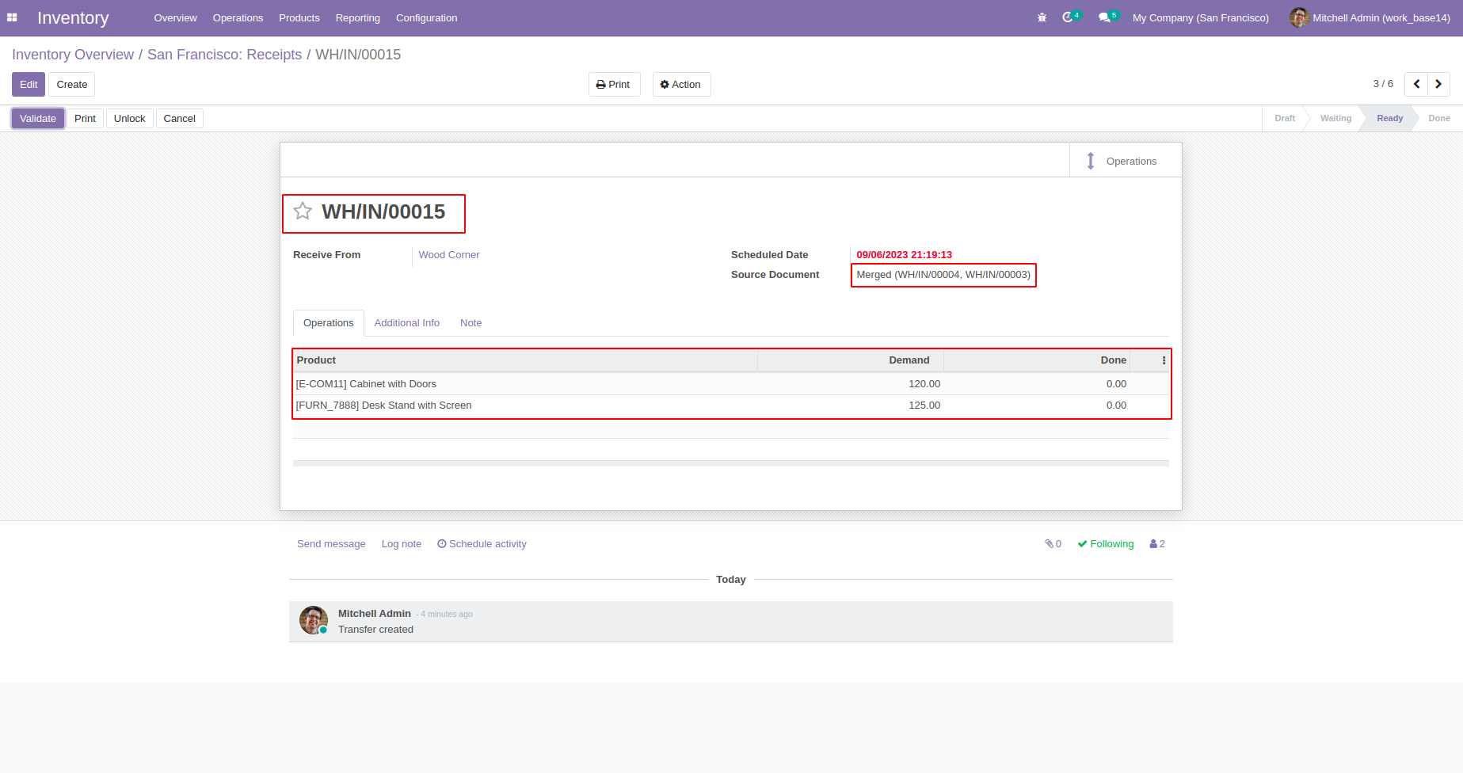Open the Wood Corner partner link
Image resolution: width=1463 pixels, height=773 pixels.
[x=449, y=255]
